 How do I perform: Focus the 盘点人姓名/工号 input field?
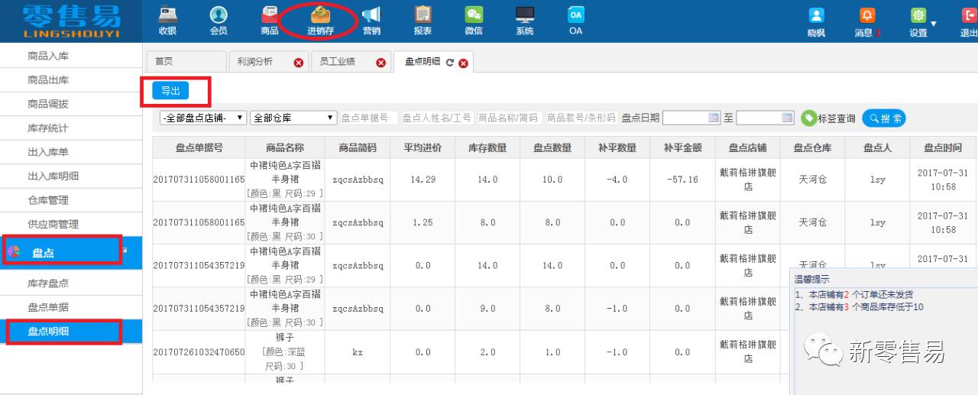pos(436,118)
